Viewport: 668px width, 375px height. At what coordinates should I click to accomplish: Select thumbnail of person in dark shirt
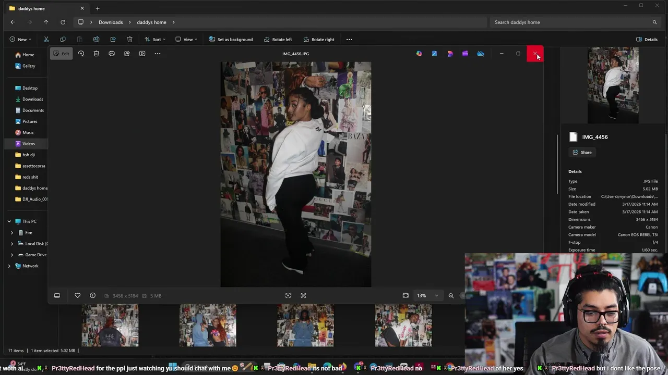pyautogui.click(x=110, y=326)
